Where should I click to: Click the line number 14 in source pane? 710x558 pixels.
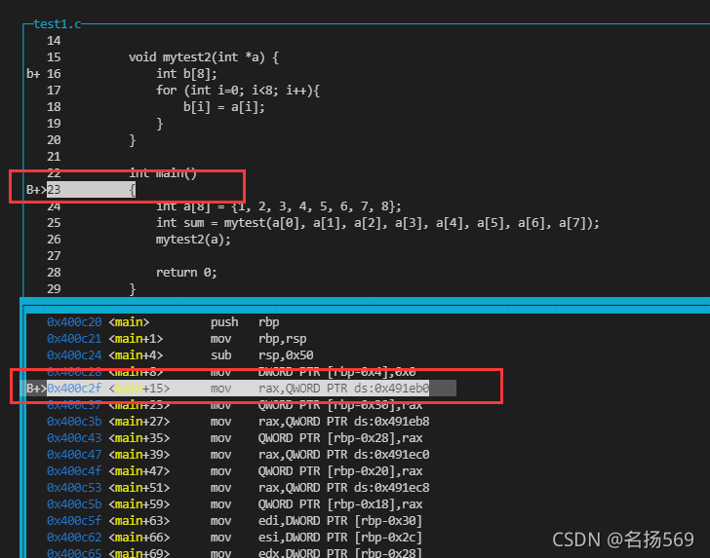point(54,41)
